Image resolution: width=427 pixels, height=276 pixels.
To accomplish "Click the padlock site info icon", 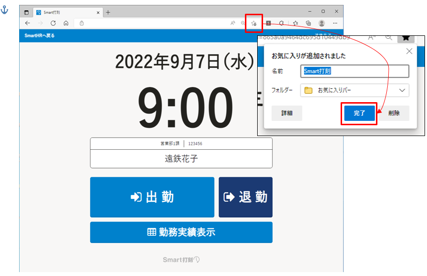I will [81, 23].
